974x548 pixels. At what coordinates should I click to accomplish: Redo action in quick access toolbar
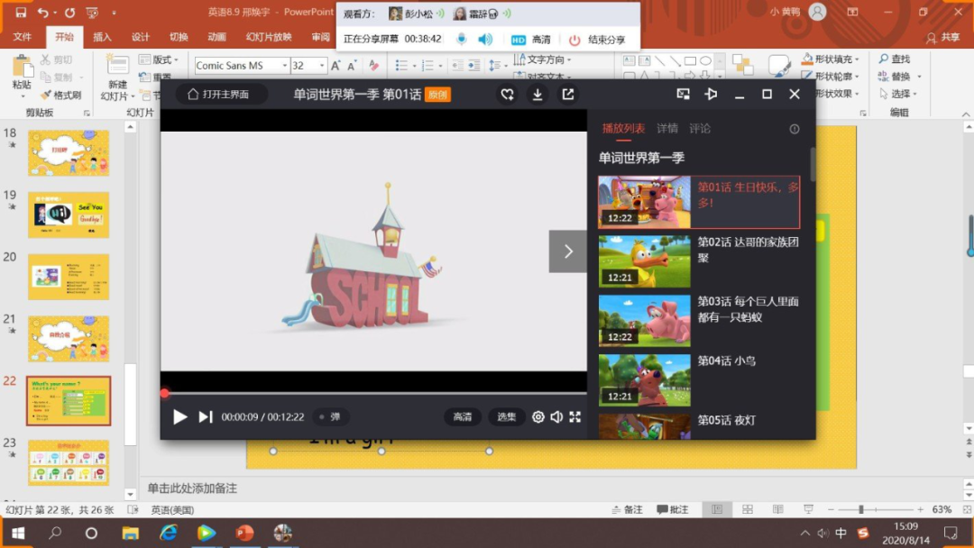click(69, 13)
